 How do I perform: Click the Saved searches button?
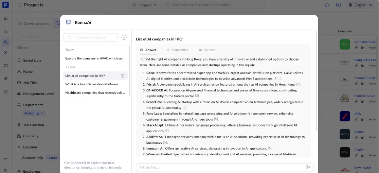click(x=34, y=23)
